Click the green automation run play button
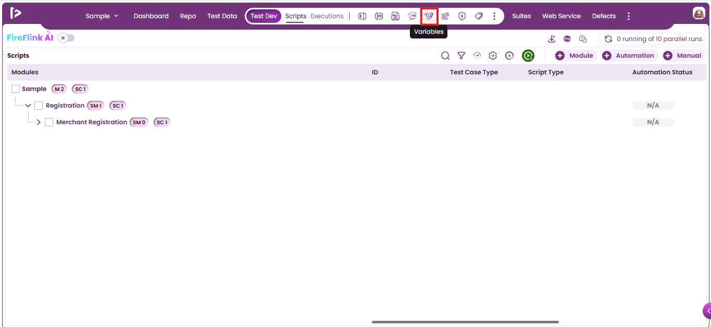Image resolution: width=711 pixels, height=327 pixels. [528, 56]
